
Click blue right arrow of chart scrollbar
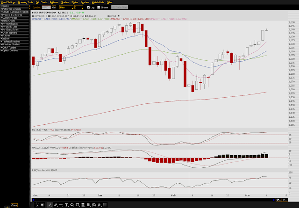click(274, 200)
